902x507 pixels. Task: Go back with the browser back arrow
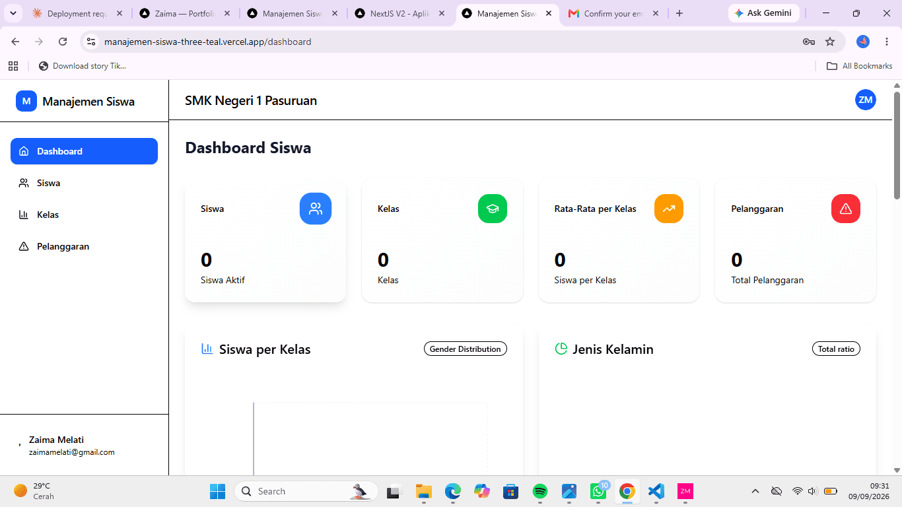[15, 42]
